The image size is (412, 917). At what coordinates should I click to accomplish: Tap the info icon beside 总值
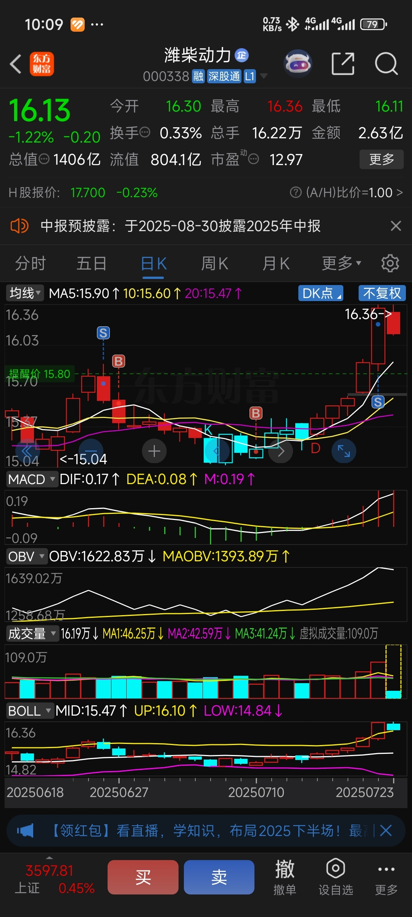[44, 159]
